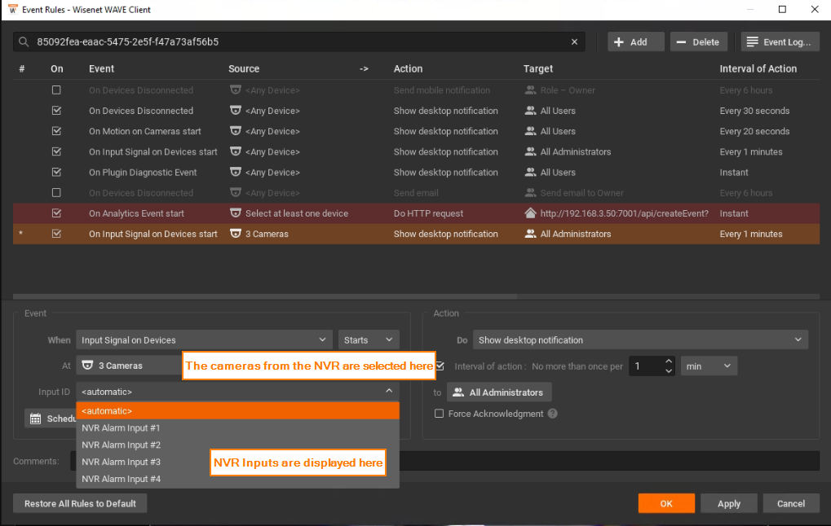
Task: Select <automatic> in Input ID list
Action: [237, 410]
